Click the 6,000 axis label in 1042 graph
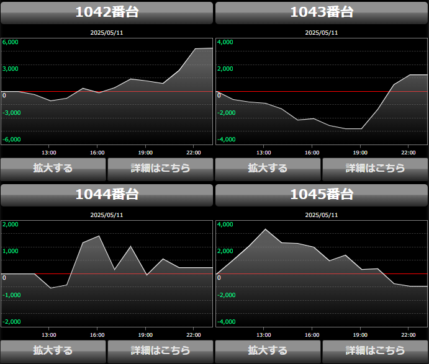429x364 pixels. pyautogui.click(x=11, y=42)
